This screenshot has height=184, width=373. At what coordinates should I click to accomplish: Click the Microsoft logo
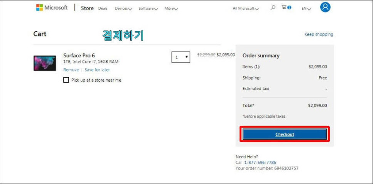52,8
